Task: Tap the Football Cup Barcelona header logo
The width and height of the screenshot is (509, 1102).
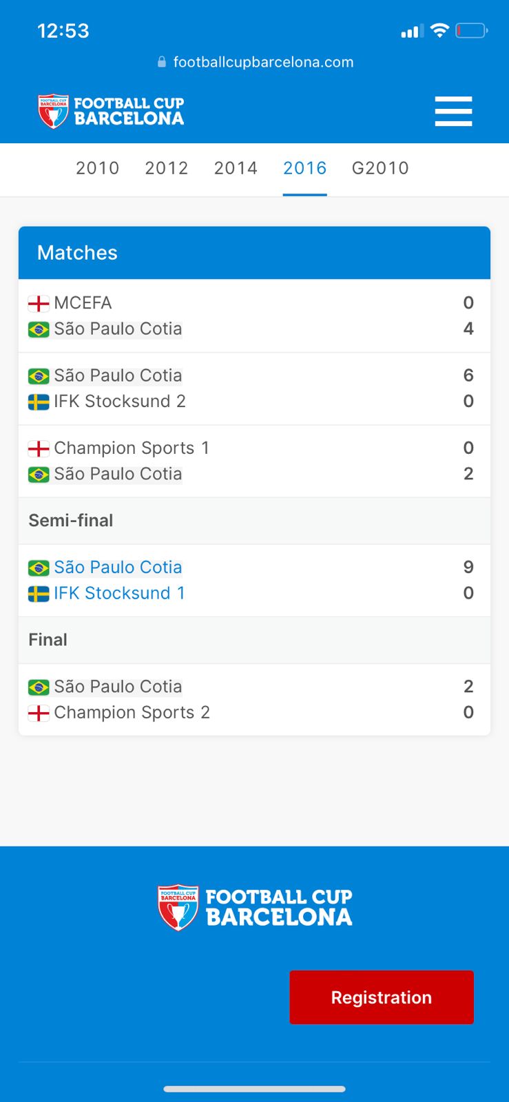Action: (111, 112)
